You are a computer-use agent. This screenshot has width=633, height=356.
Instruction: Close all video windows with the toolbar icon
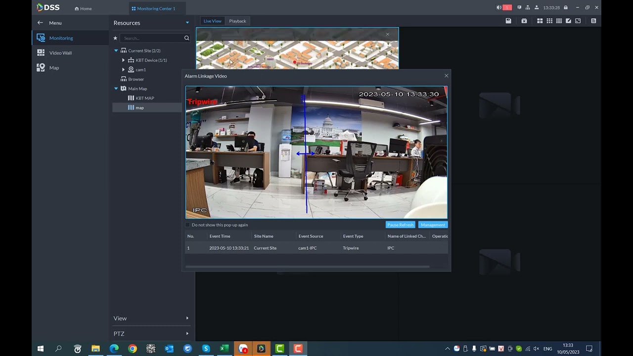coord(524,21)
